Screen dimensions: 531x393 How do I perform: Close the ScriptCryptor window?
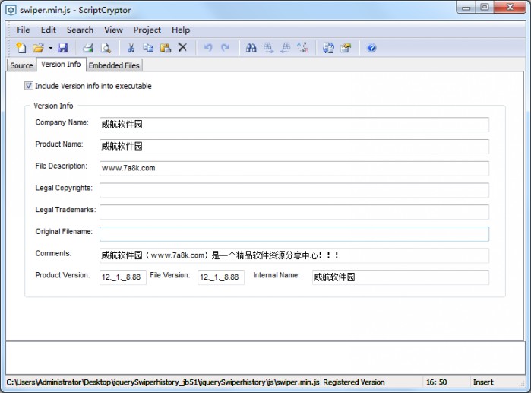click(x=510, y=7)
